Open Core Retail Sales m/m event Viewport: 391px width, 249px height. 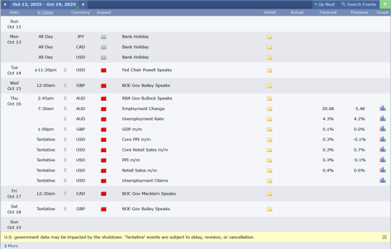click(145, 150)
